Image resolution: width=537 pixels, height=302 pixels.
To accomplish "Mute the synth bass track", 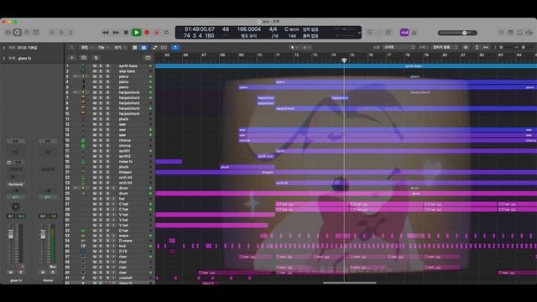I will 95,65.
